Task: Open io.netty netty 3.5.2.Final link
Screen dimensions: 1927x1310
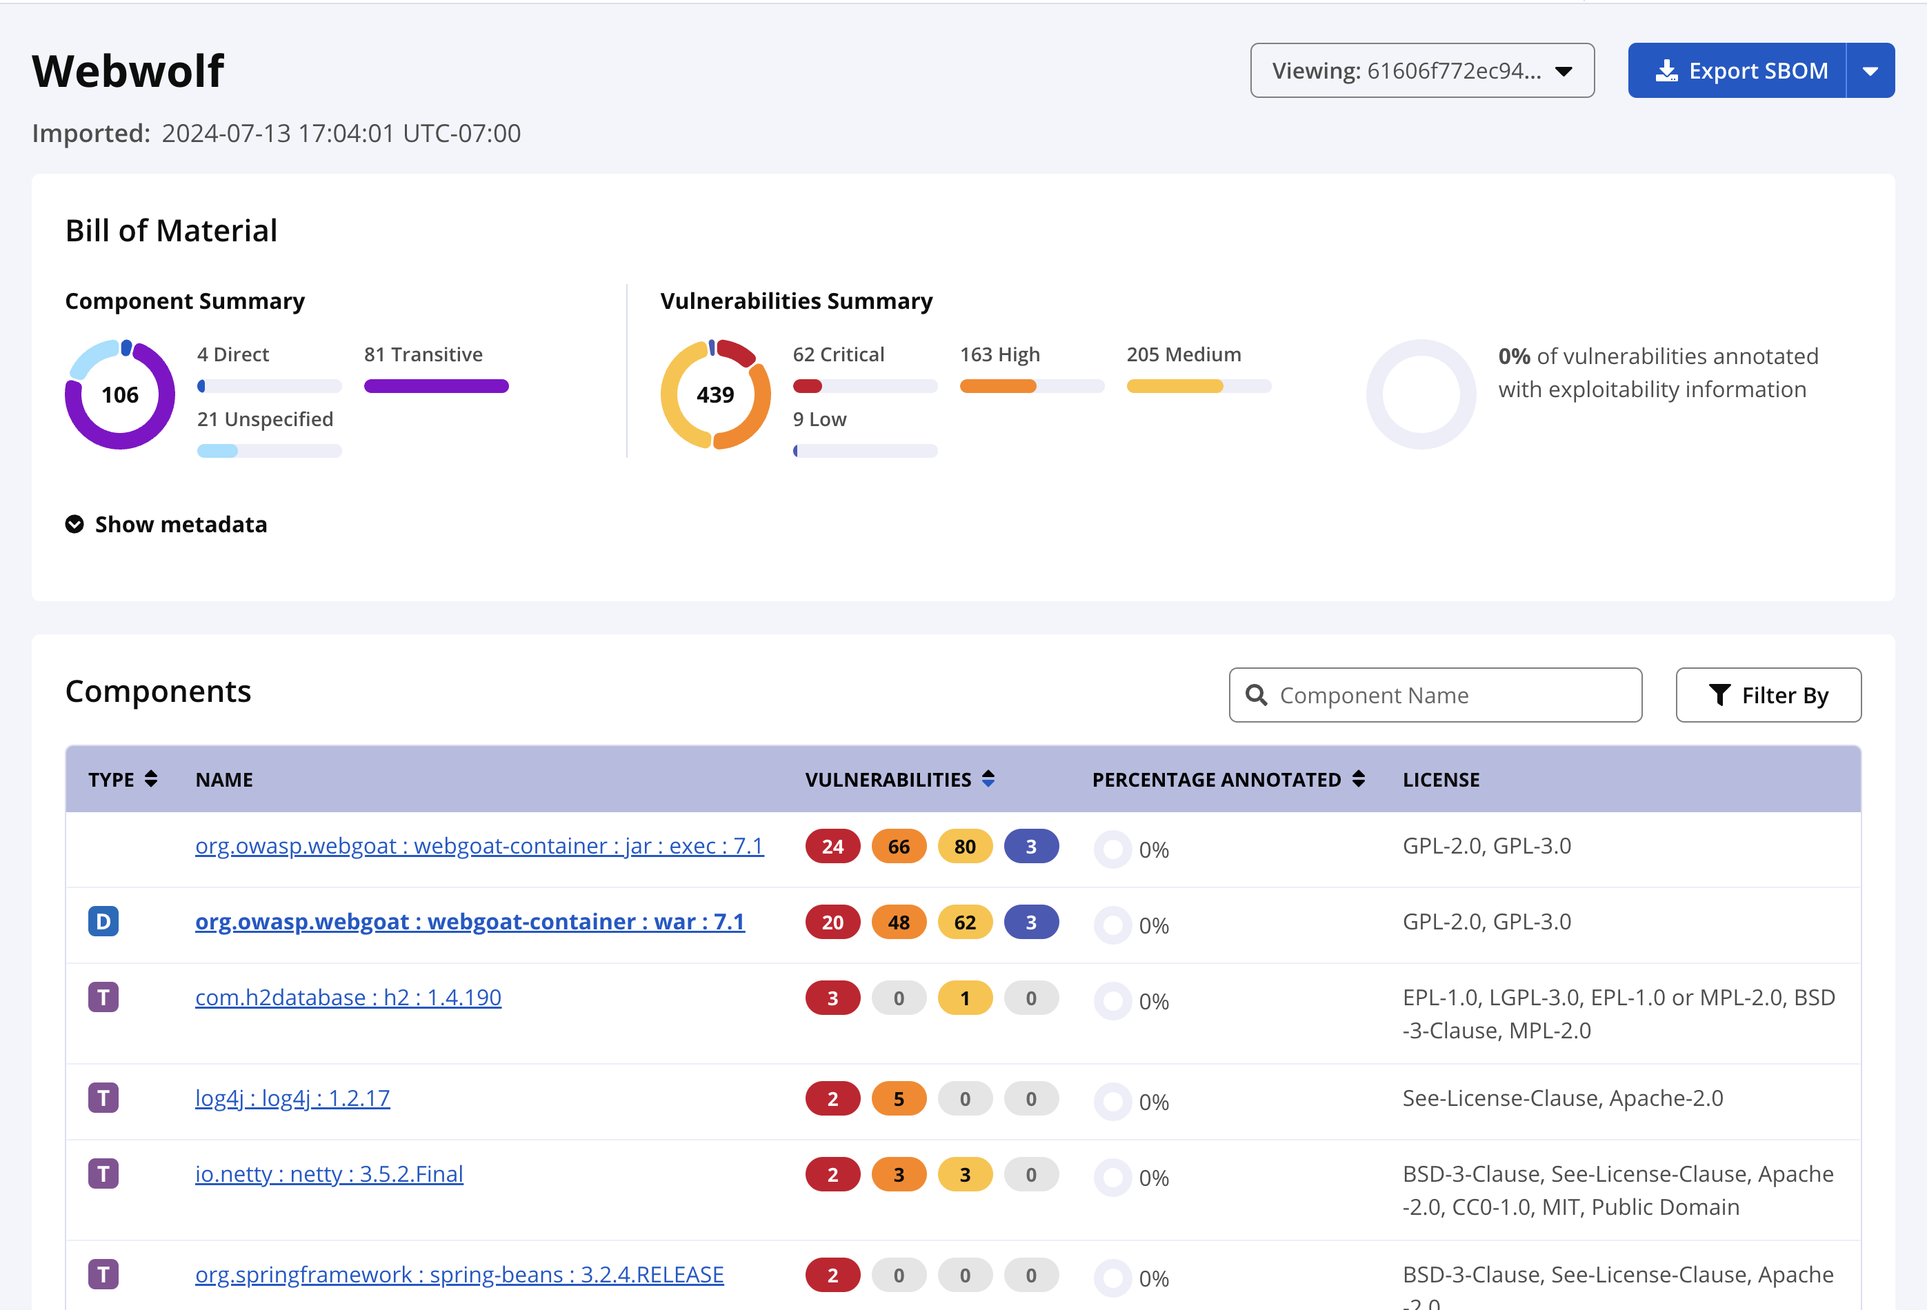Action: click(329, 1174)
